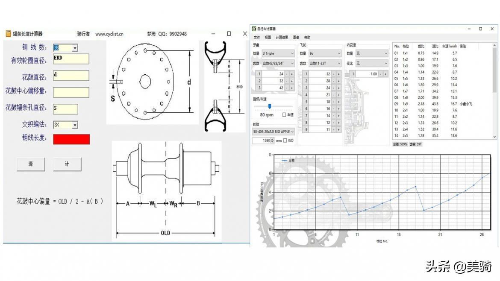Open the 图像 menu
The image size is (500, 281).
296,37
